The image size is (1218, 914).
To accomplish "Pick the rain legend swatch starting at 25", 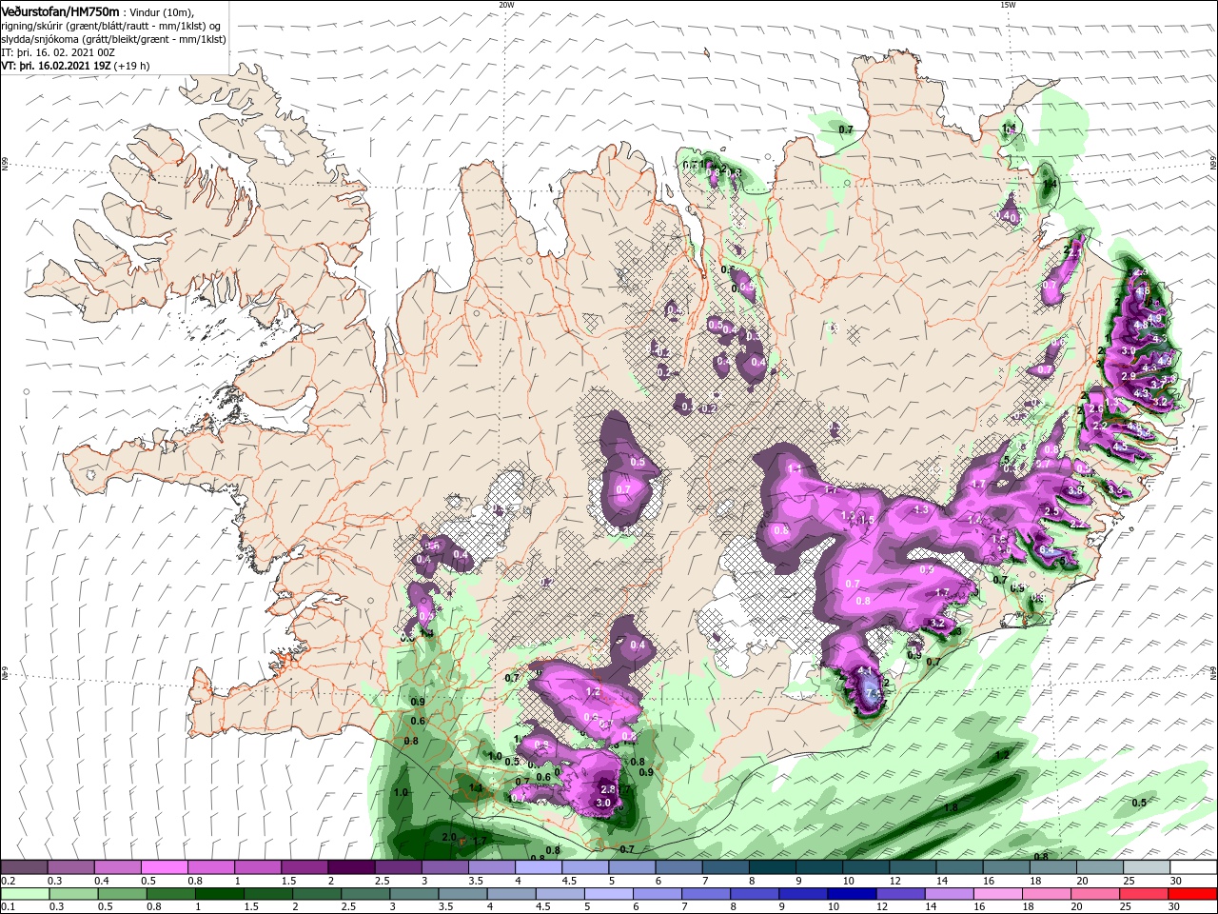I will click(x=1143, y=894).
